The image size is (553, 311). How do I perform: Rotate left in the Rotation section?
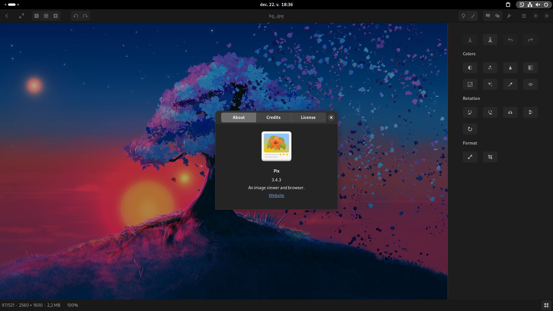(470, 112)
